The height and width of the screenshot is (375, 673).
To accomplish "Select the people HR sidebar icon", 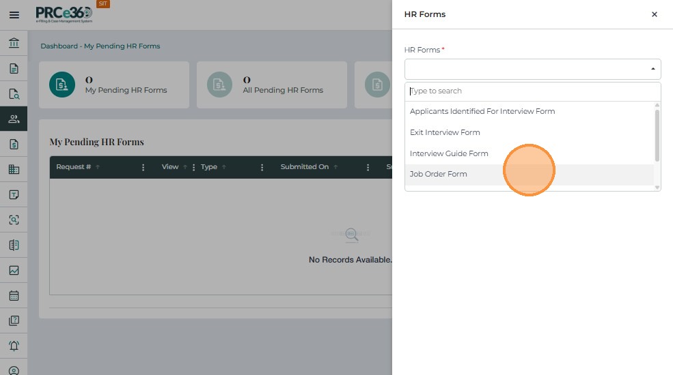I will (x=14, y=119).
